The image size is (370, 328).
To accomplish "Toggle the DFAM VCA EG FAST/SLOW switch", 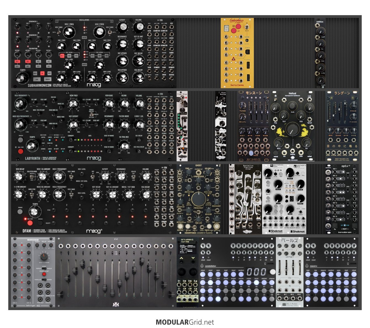I will point(134,176).
